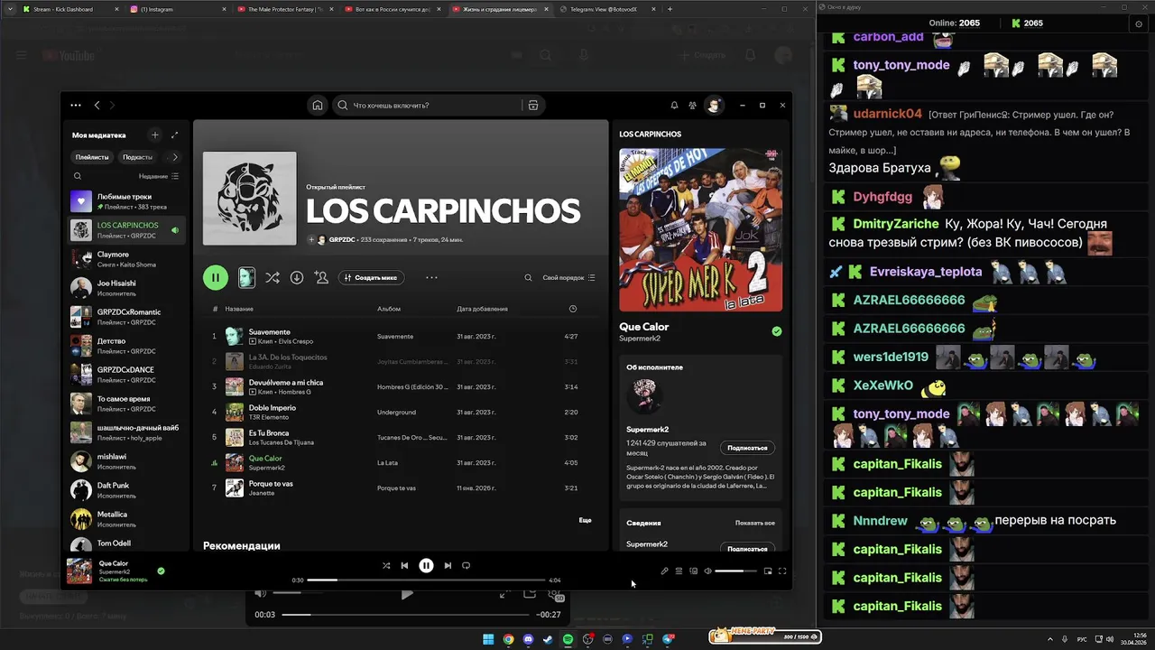Toggle shuffle in the bottom player bar
This screenshot has width=1155, height=650.
pyautogui.click(x=386, y=566)
